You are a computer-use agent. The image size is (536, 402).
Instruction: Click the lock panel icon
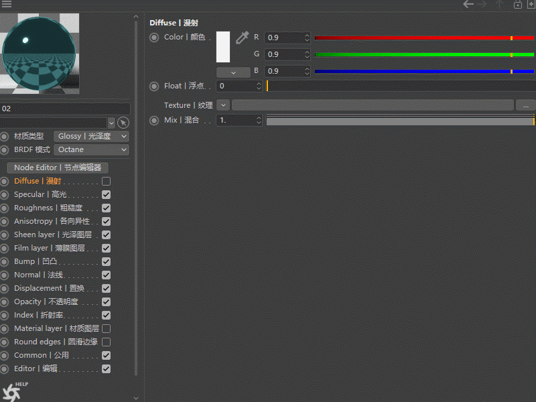click(517, 5)
